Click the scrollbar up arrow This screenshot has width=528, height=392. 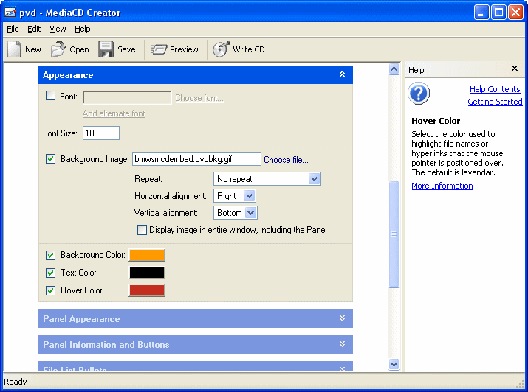pos(394,69)
